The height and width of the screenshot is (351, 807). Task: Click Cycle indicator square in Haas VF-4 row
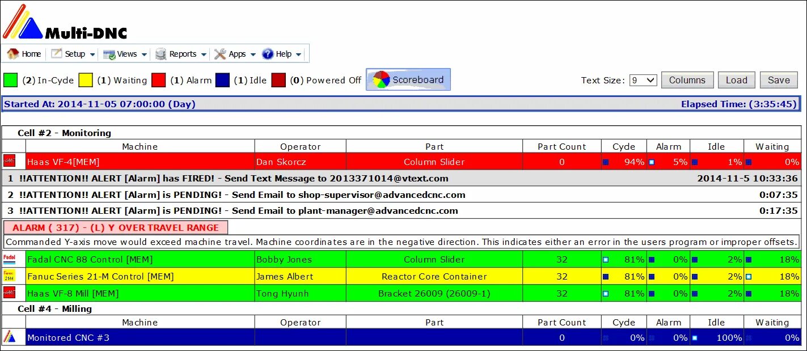tap(606, 162)
